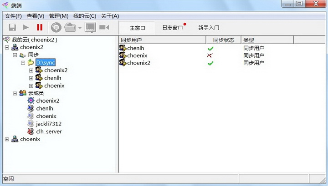Open the 关于(A) menu
This screenshot has height=186, width=328.
click(110, 16)
